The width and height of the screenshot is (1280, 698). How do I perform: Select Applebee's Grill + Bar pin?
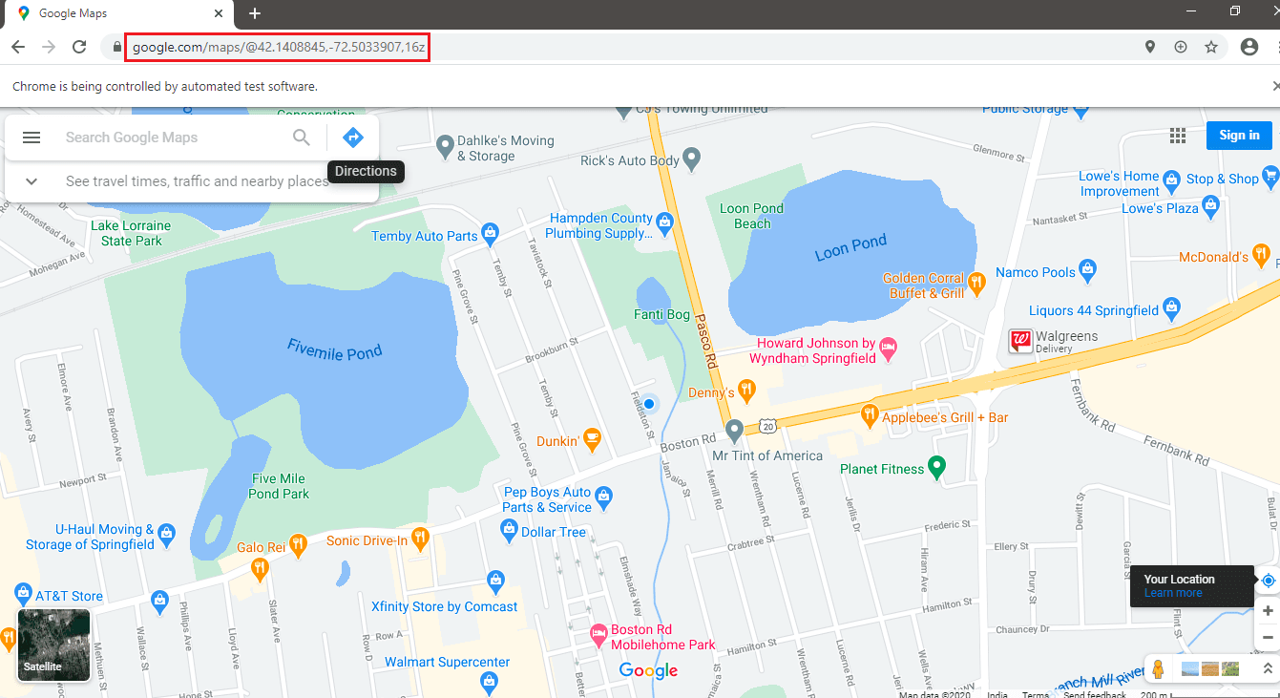[869, 415]
